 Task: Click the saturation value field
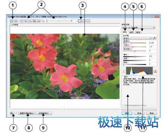[x=152, y=51]
